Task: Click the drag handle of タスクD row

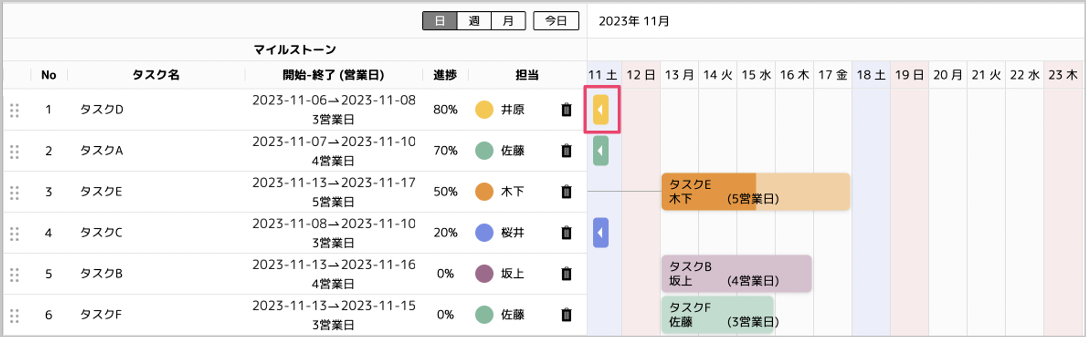Action: [x=15, y=110]
